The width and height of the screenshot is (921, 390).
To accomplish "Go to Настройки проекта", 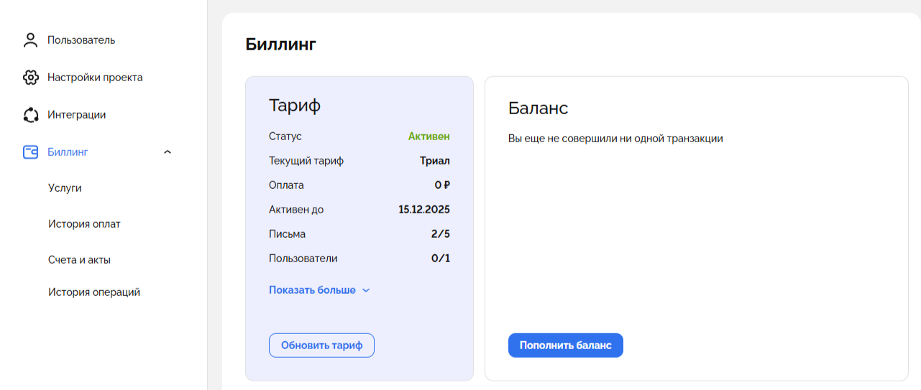I will click(95, 78).
